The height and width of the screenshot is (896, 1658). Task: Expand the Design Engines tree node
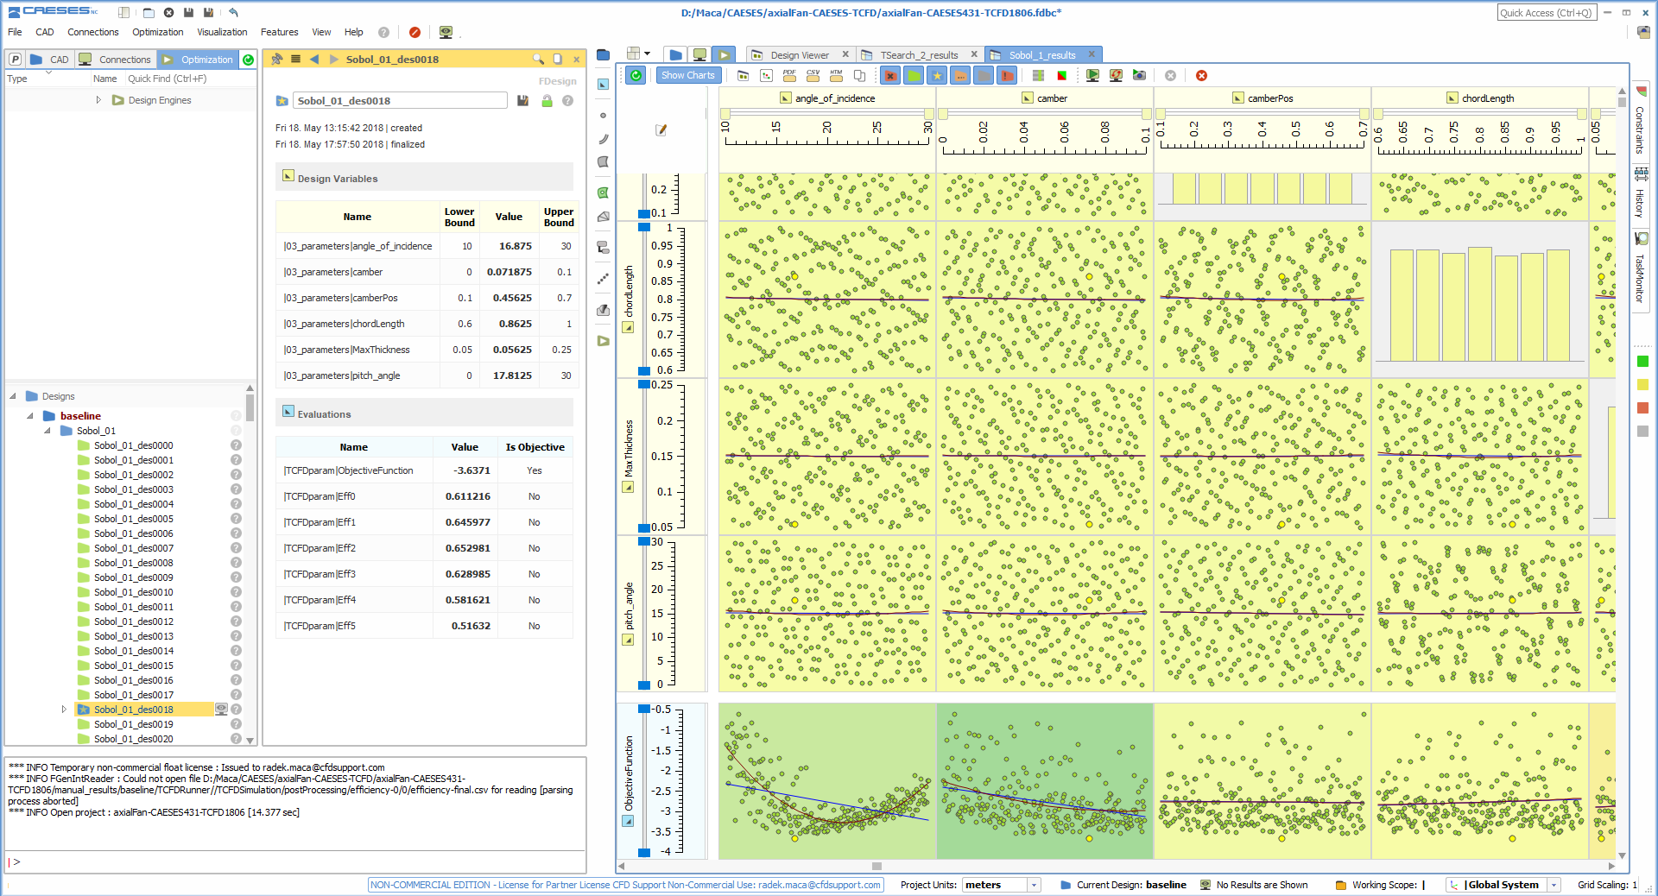pos(98,100)
